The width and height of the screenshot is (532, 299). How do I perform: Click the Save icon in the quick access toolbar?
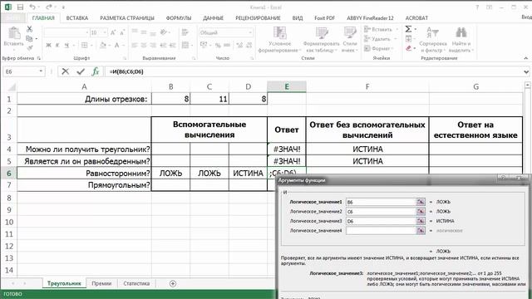point(20,7)
